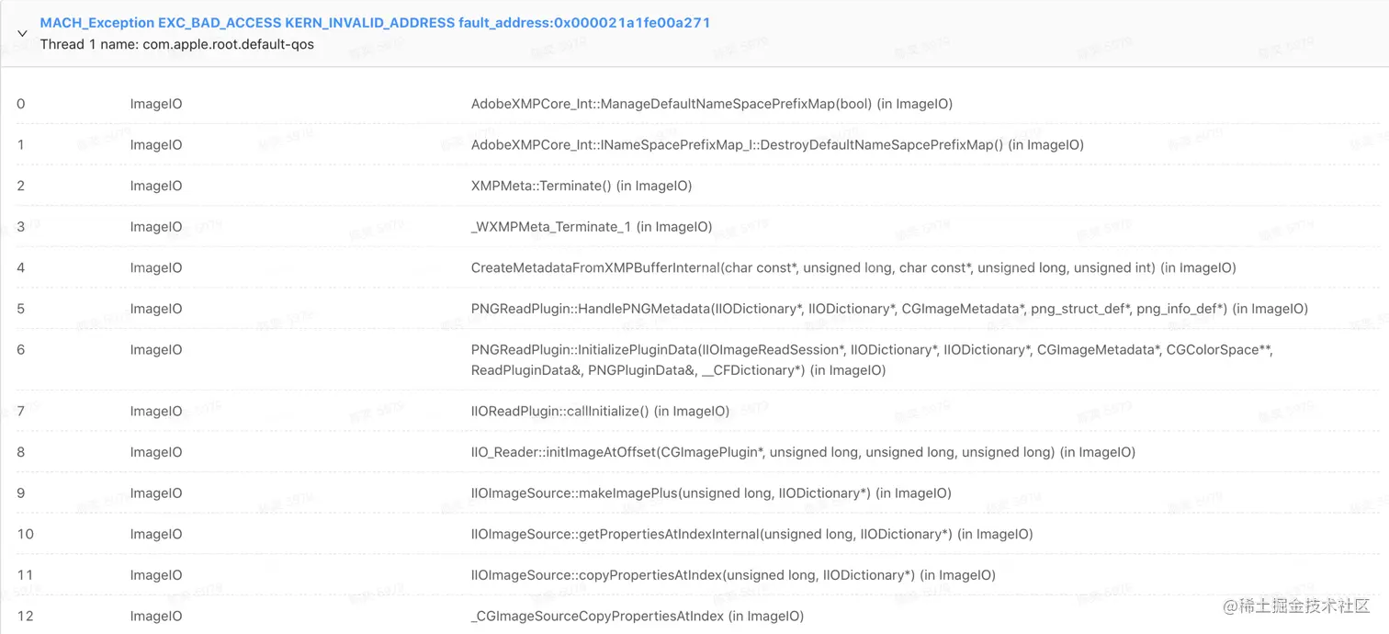This screenshot has width=1389, height=634.
Task: Click the ImageIO module in frame 3
Action: pyautogui.click(x=156, y=226)
